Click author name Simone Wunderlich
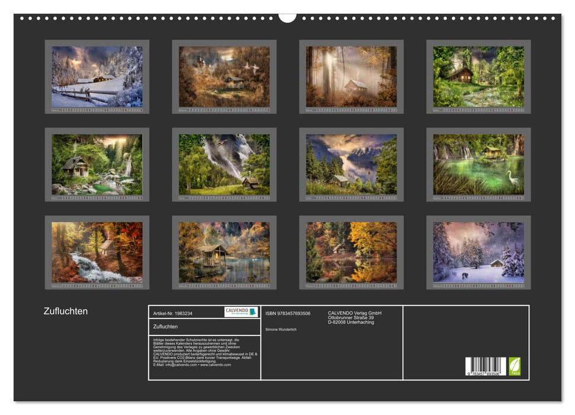 click(x=281, y=329)
